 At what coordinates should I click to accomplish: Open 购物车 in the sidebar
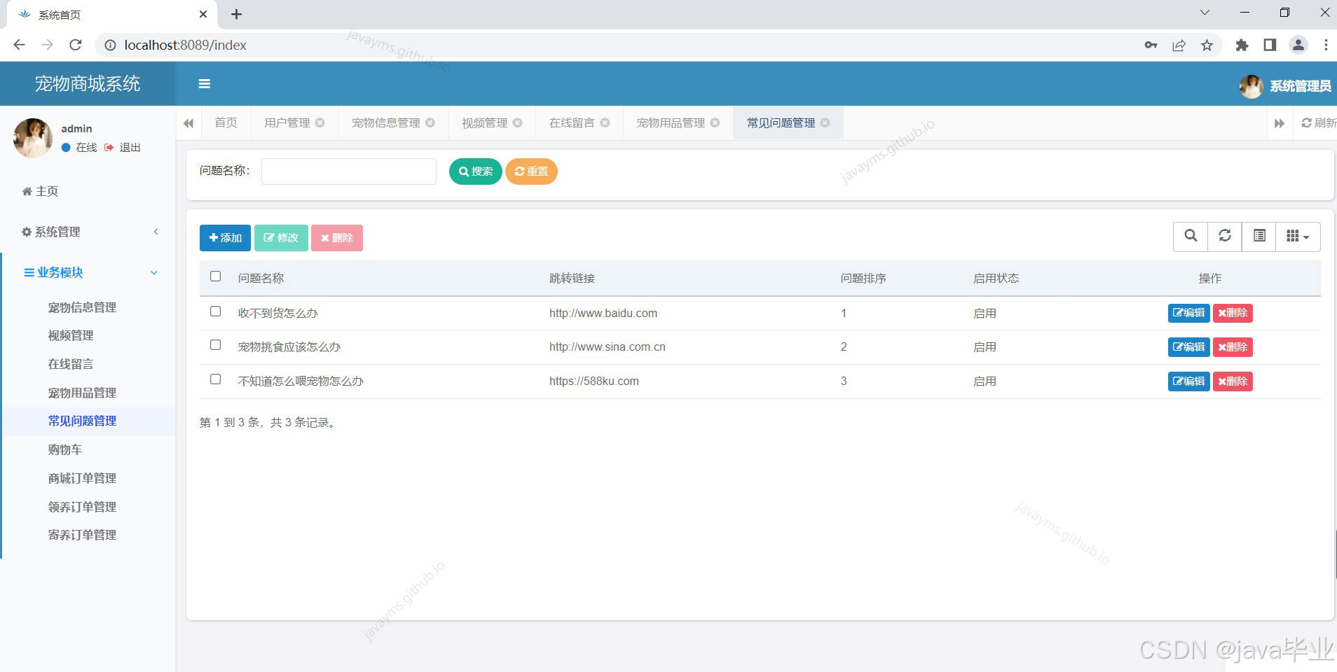pyautogui.click(x=65, y=449)
